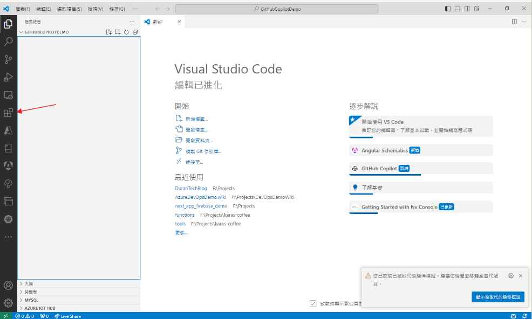Expand the 大綱 outline section
This screenshot has height=319, width=532.
click(x=79, y=284)
